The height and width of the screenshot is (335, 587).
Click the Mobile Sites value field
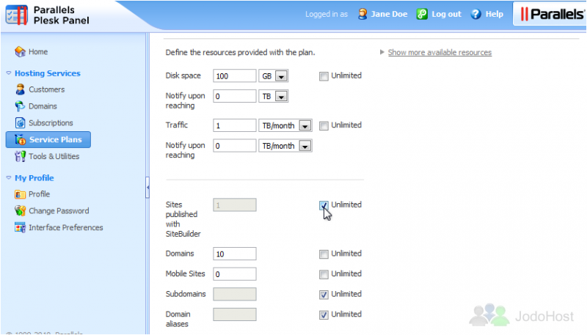235,274
